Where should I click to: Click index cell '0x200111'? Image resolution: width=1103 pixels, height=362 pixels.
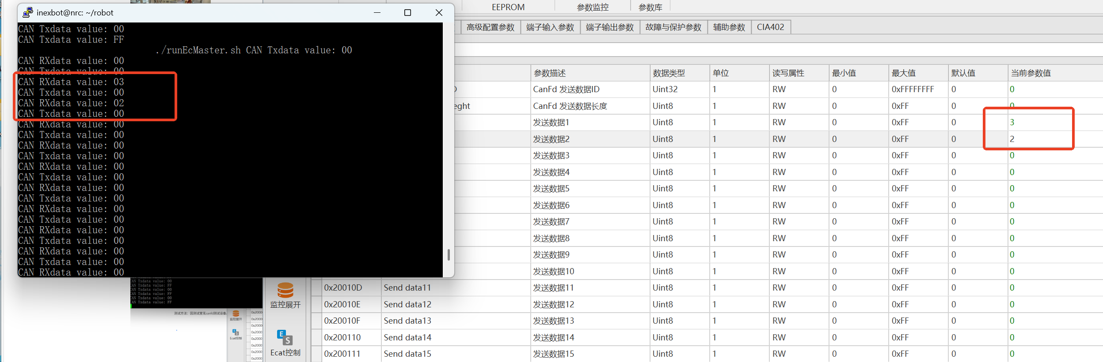coord(351,354)
